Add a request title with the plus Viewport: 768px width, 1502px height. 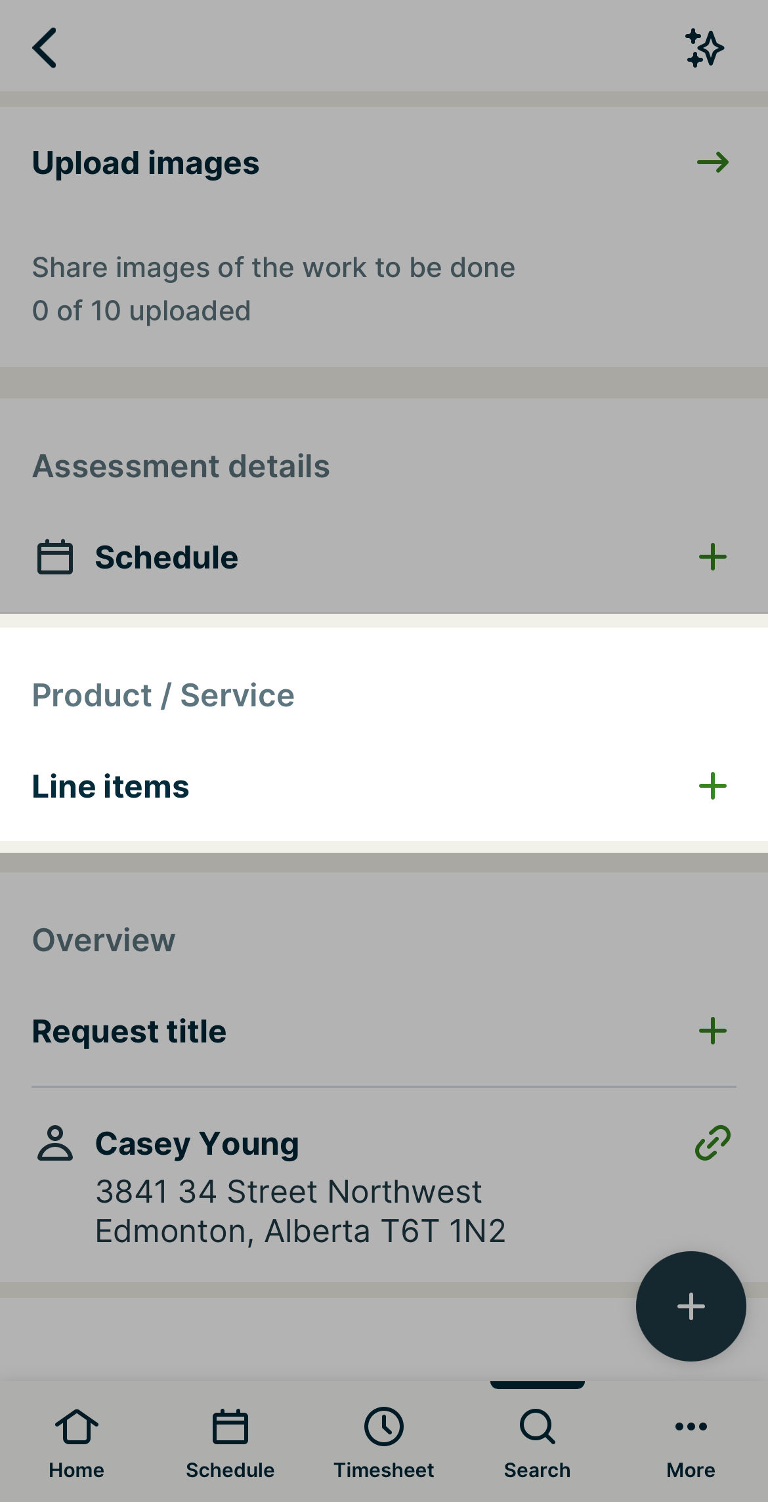(713, 1031)
